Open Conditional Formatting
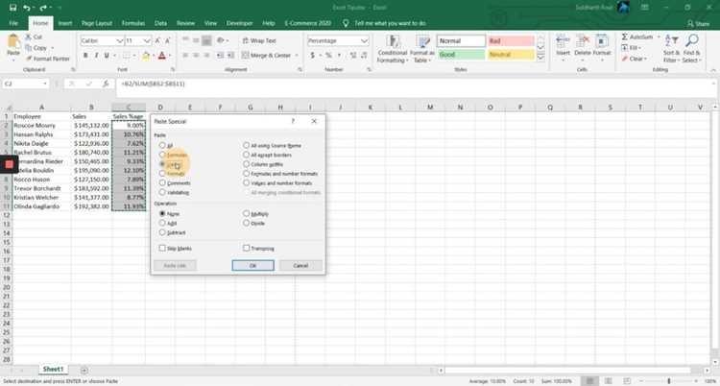The image size is (720, 386). click(x=393, y=49)
